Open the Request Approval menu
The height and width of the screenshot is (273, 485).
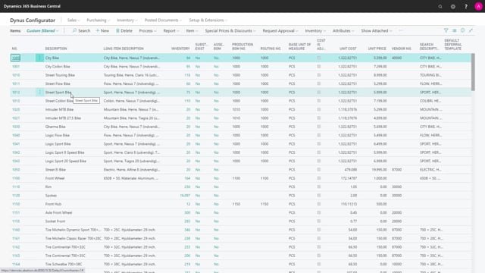click(280, 30)
